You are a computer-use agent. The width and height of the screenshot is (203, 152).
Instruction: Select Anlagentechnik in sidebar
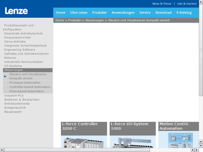tap(15, 108)
